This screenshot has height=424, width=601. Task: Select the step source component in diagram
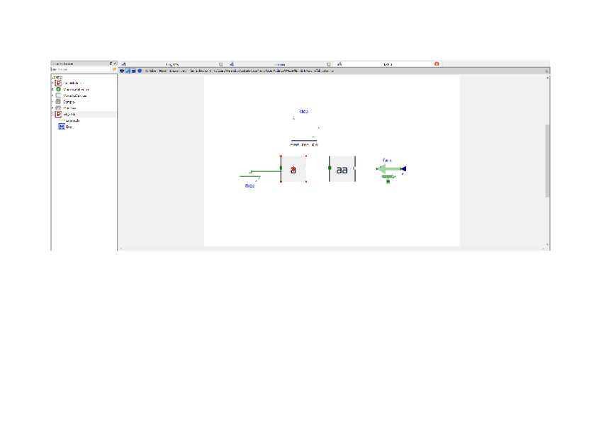pos(304,128)
